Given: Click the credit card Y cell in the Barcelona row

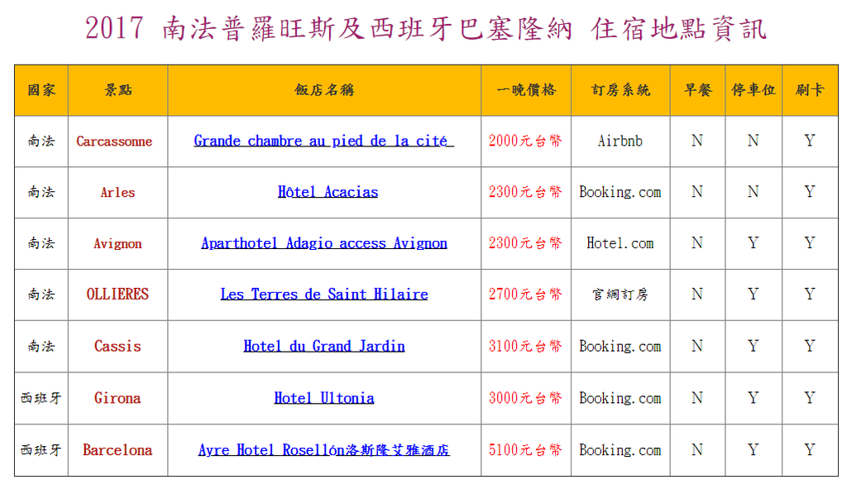Looking at the screenshot, I should click(x=810, y=450).
